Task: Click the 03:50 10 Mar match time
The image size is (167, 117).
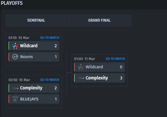Action: [19, 80]
